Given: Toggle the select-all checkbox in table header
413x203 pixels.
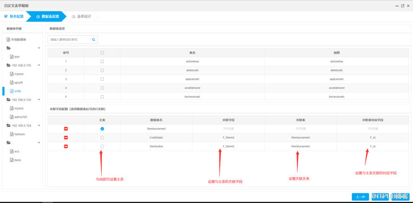Looking at the screenshot, I should [x=102, y=52].
